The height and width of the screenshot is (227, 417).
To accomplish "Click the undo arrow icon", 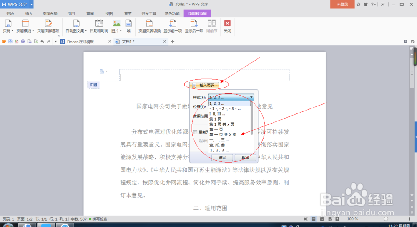I will pos(42,41).
